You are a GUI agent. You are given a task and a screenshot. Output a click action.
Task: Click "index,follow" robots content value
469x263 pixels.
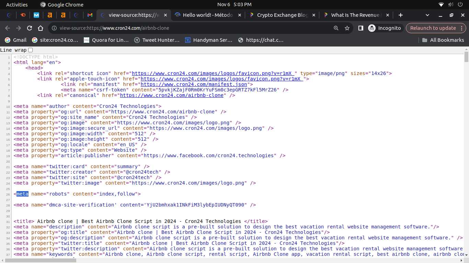pos(117,194)
